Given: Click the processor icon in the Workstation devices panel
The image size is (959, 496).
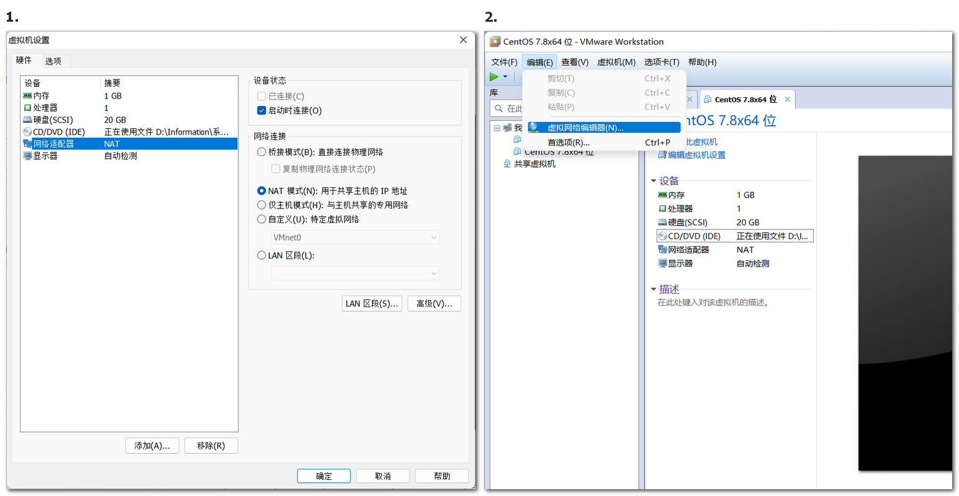Looking at the screenshot, I should (x=662, y=209).
